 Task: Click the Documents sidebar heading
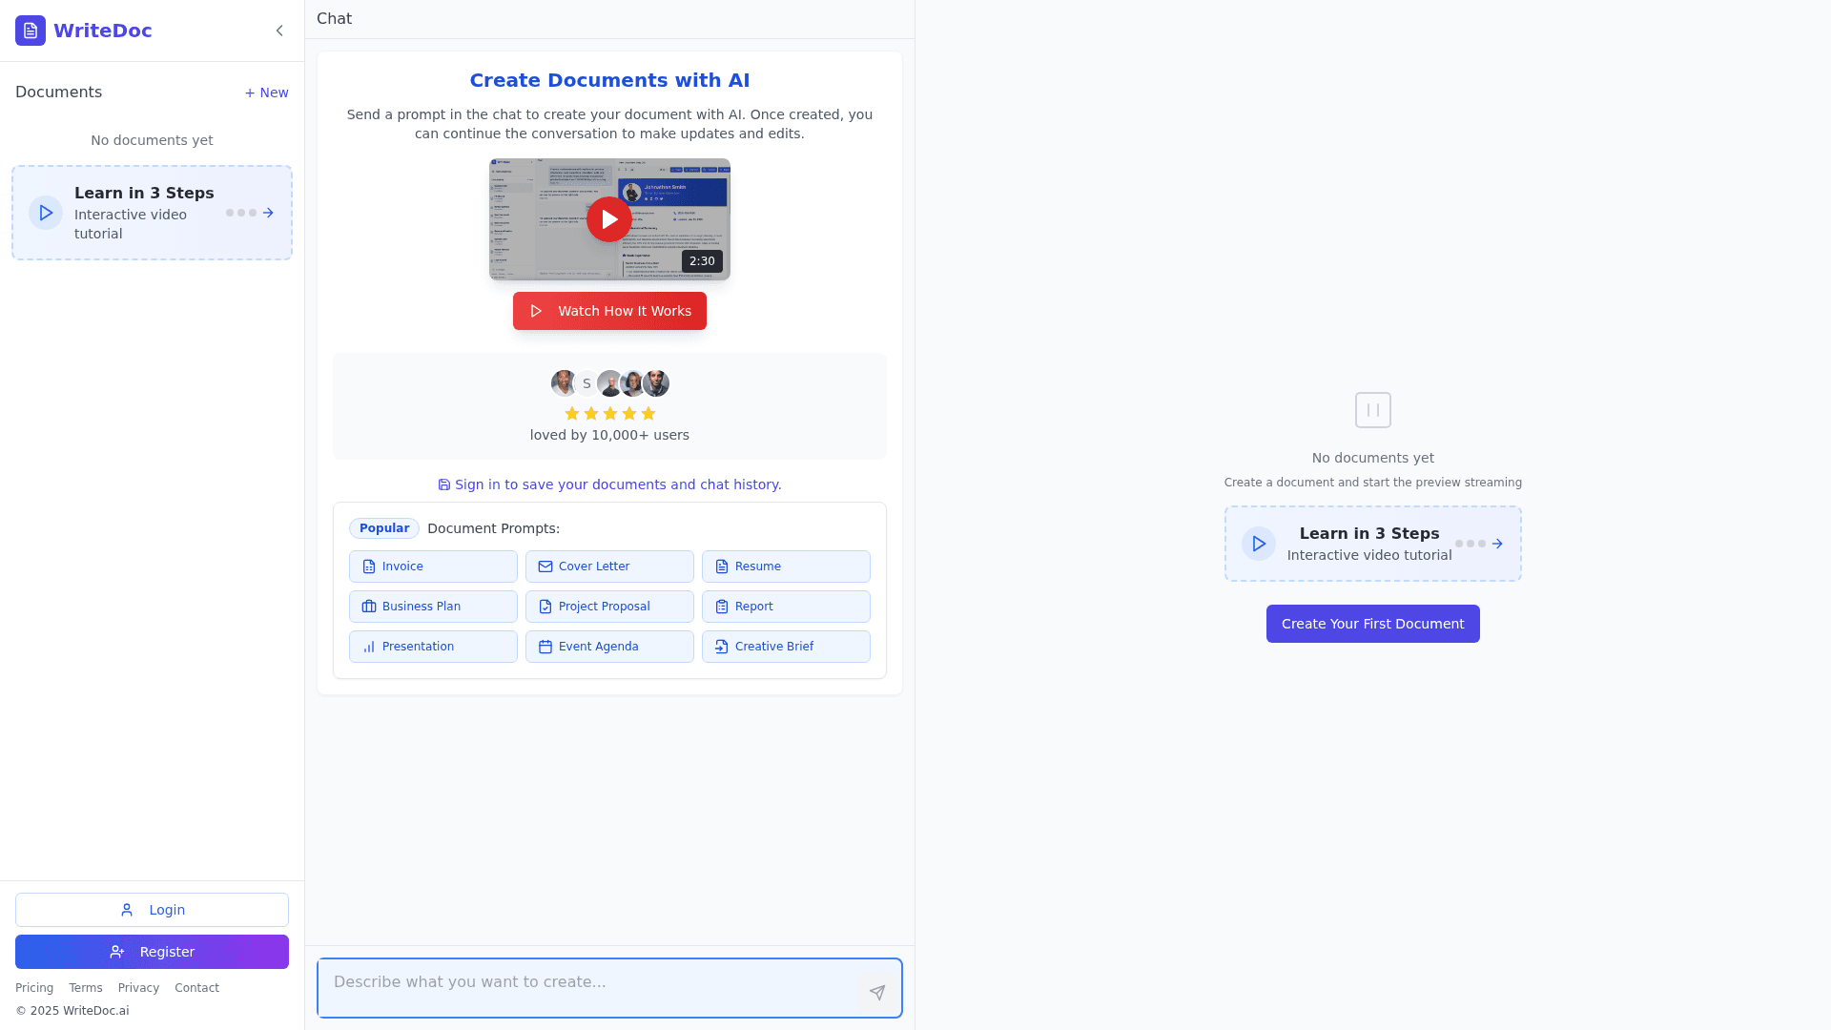(58, 93)
